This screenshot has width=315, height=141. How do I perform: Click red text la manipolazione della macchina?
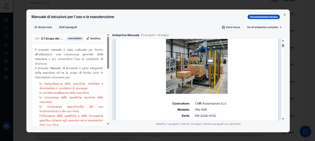[71, 86]
